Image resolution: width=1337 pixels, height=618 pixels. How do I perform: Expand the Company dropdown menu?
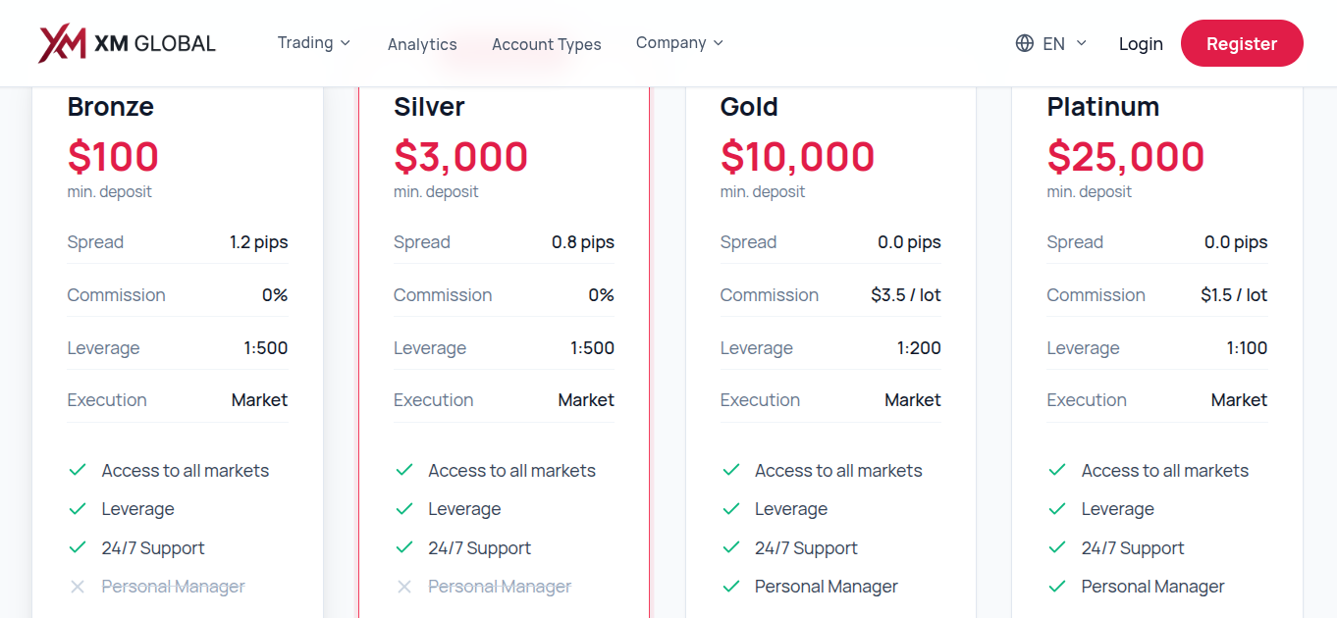[679, 43]
